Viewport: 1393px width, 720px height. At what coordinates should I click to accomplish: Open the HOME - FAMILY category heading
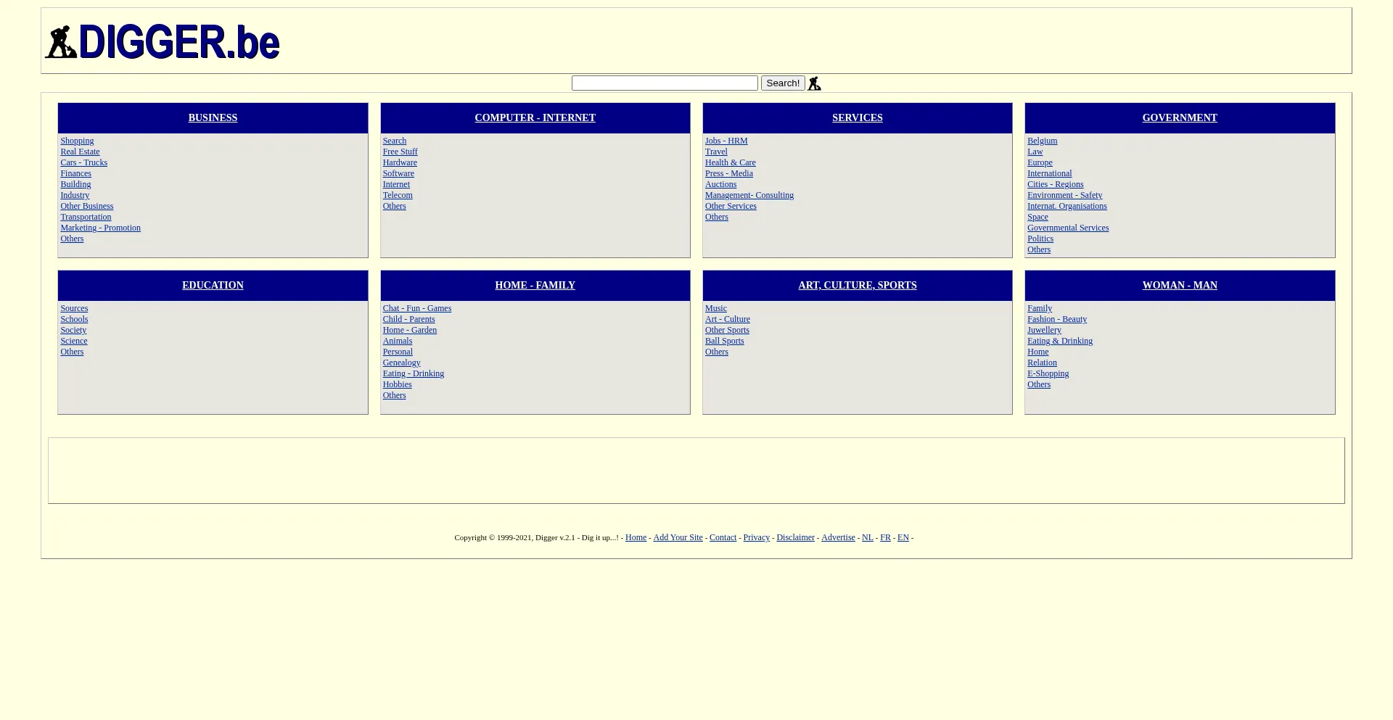tap(535, 285)
